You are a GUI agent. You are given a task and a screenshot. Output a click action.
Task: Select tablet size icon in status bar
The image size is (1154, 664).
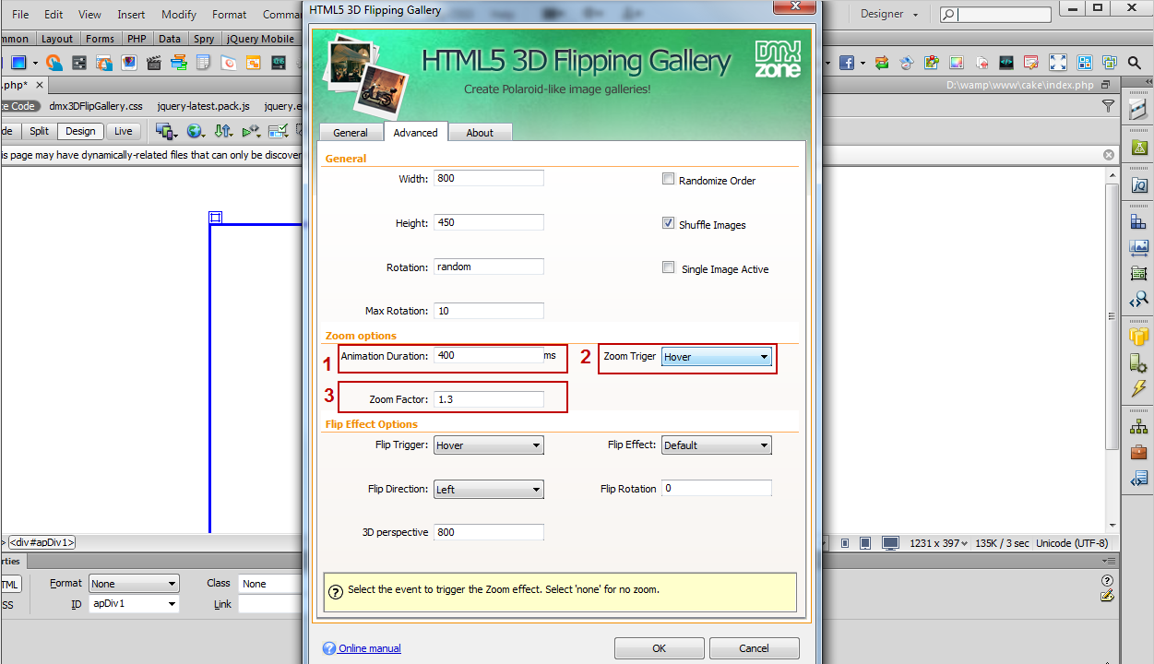[x=864, y=543]
